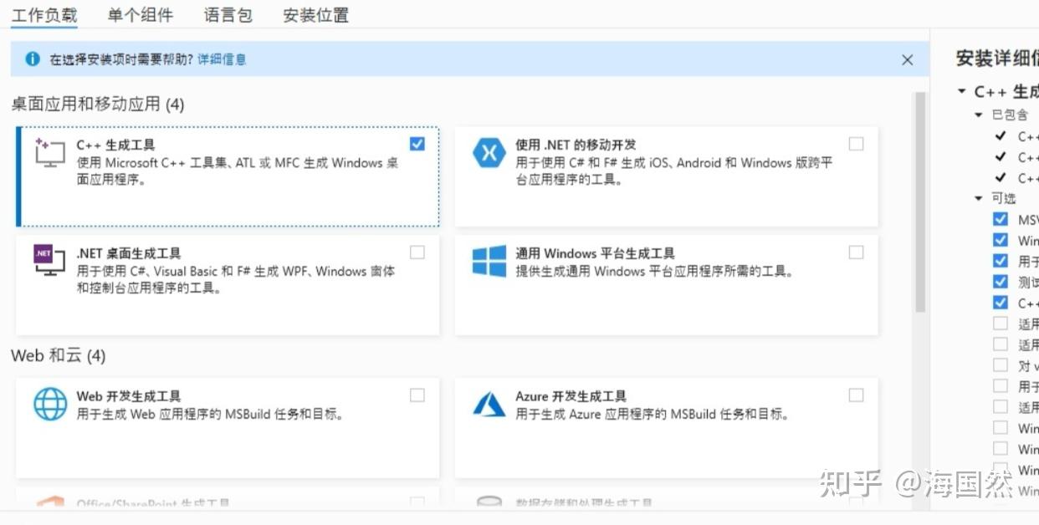Uncheck the optional 测试 component checkbox
The width and height of the screenshot is (1039, 525).
point(1001,282)
